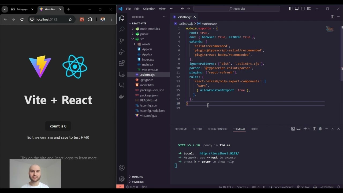Open App.tsx in the explorer
This screenshot has height=193, width=343.
coord(147,54)
